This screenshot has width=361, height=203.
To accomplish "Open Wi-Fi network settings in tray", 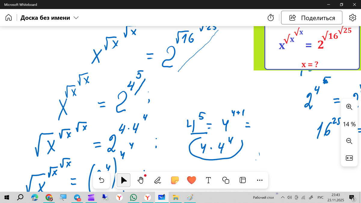I will pos(304,198).
